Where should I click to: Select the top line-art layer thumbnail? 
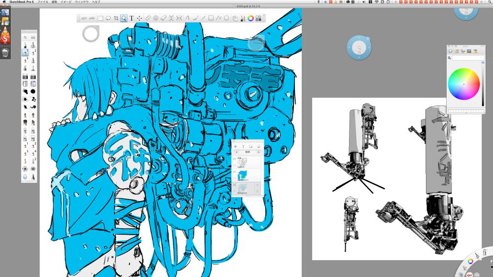[x=243, y=162]
